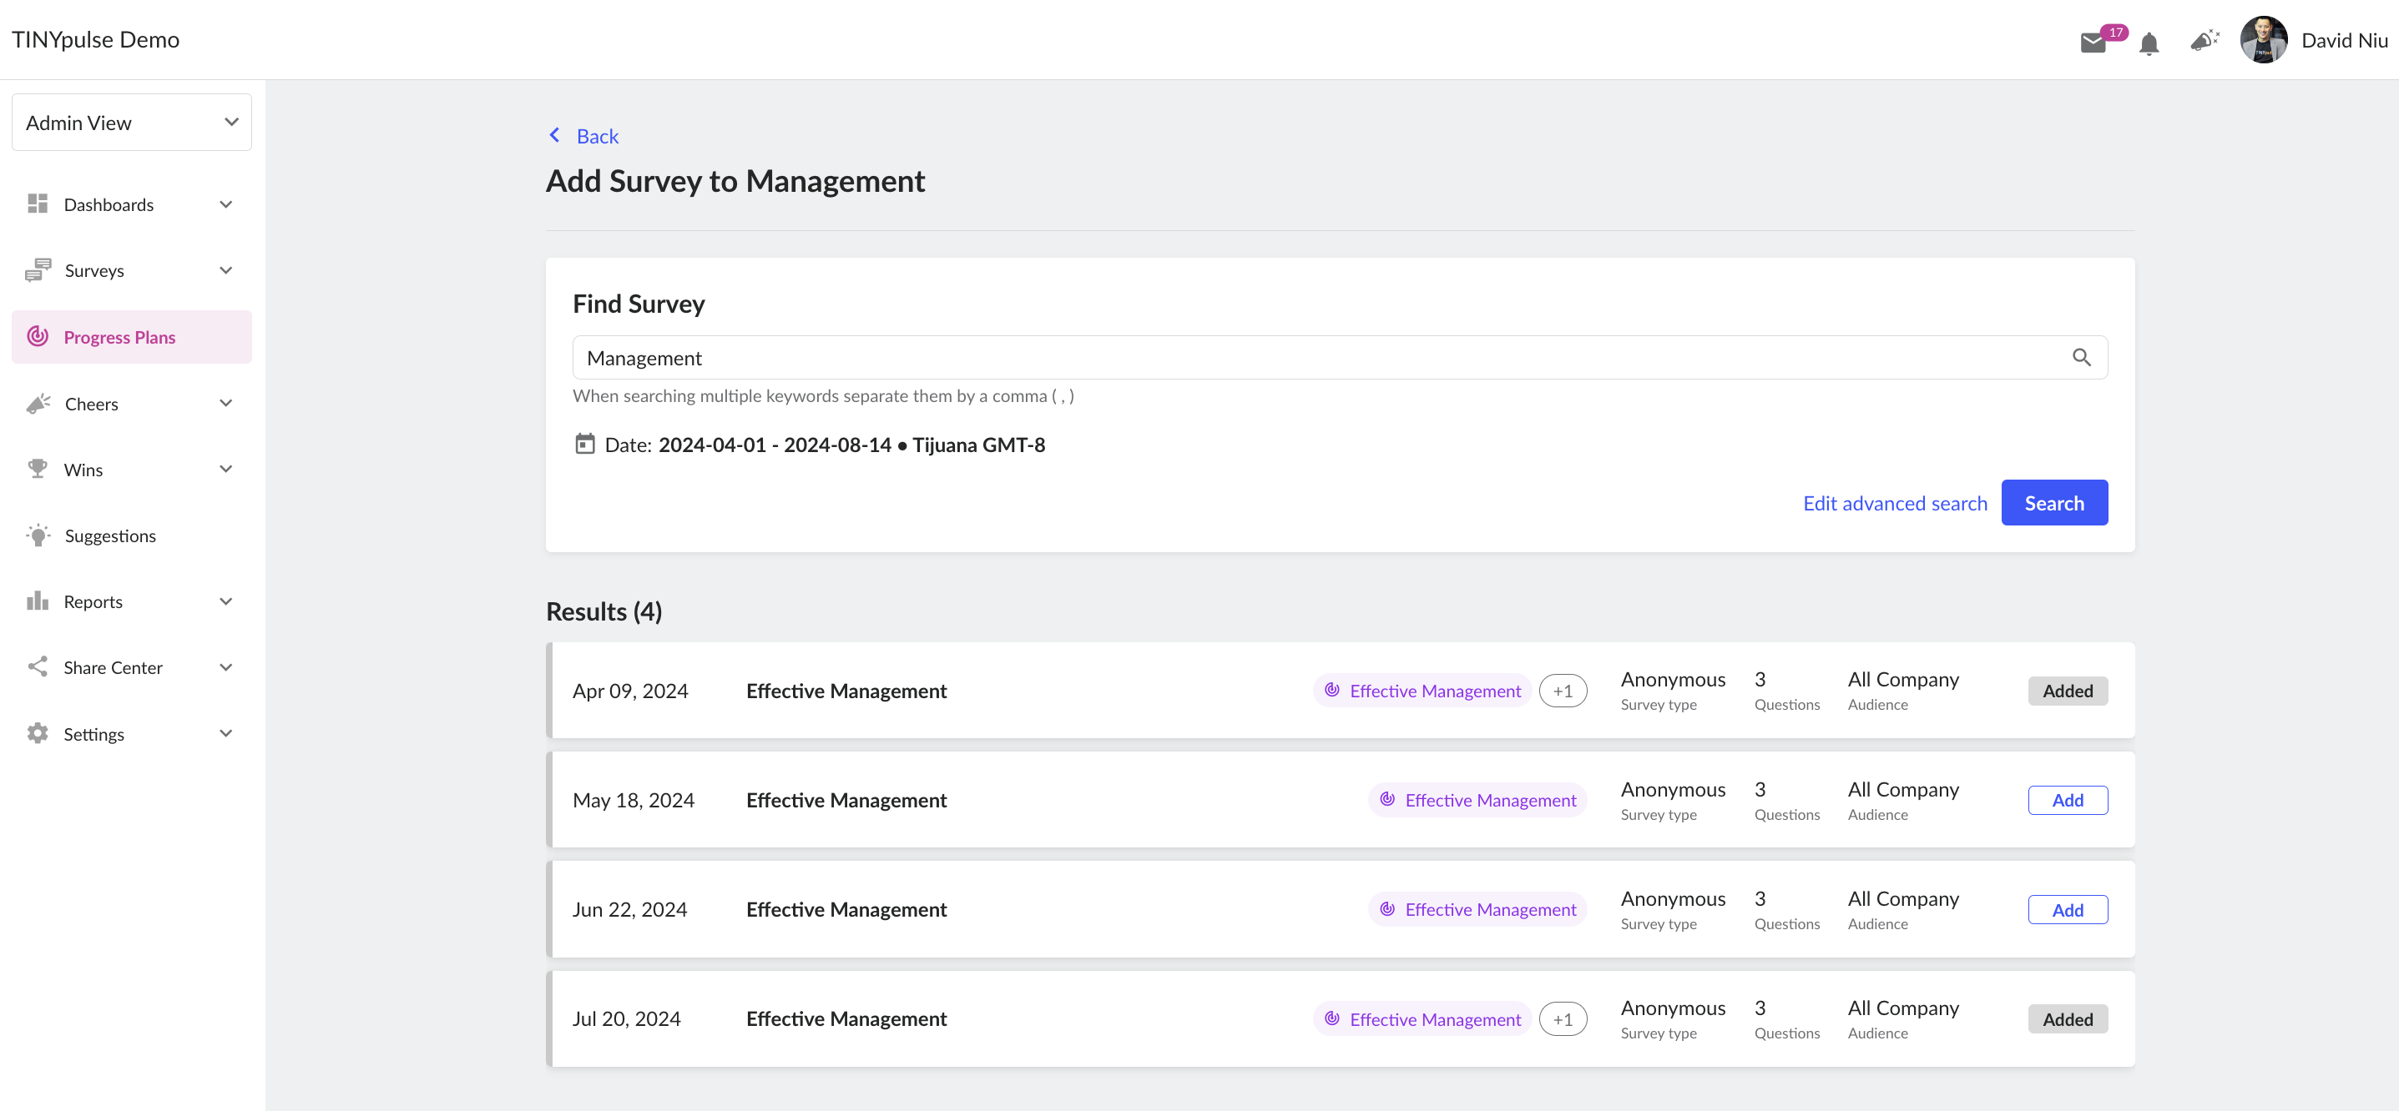This screenshot has width=2399, height=1111.
Task: Click the cheers party popper icon in header
Action: [x=2205, y=41]
